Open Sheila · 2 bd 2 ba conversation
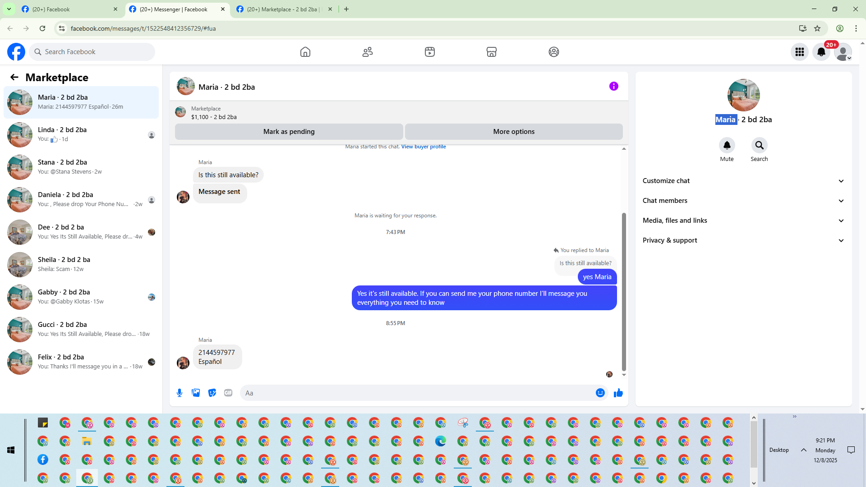The height and width of the screenshot is (487, 866). point(81,264)
